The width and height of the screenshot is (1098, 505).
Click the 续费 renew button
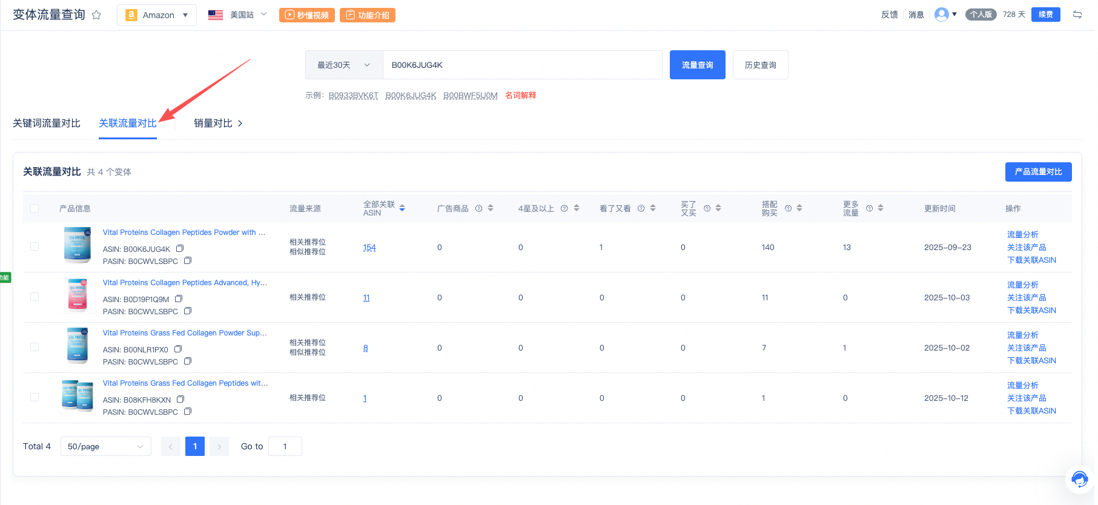(1046, 15)
